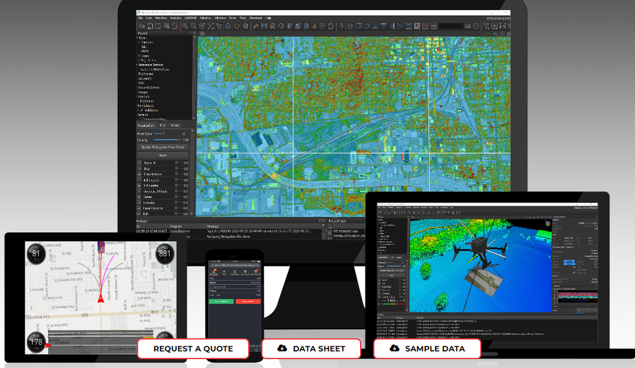Click the measure tool icon after the gear
This screenshot has height=368, width=635.
pos(255,26)
